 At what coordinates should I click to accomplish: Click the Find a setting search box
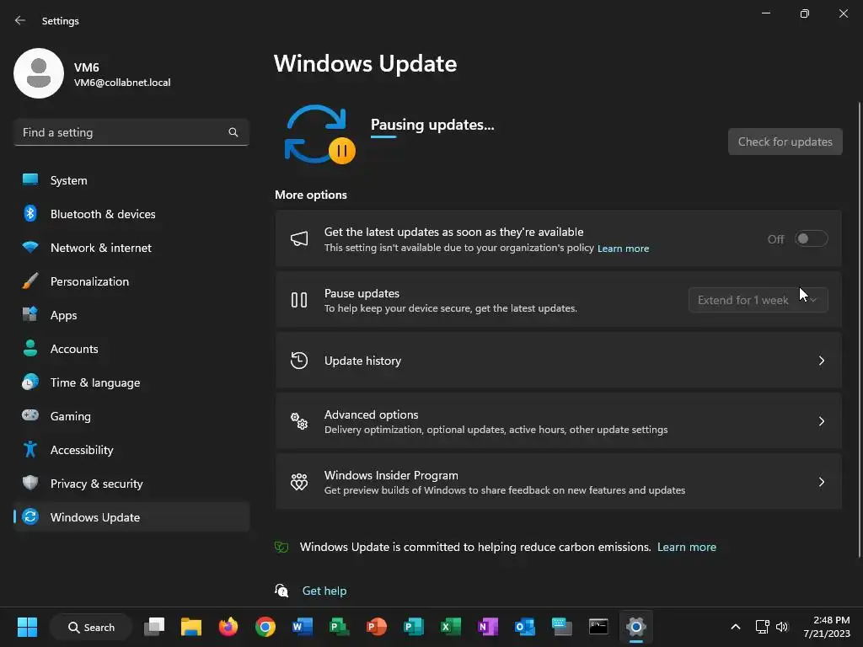click(131, 132)
